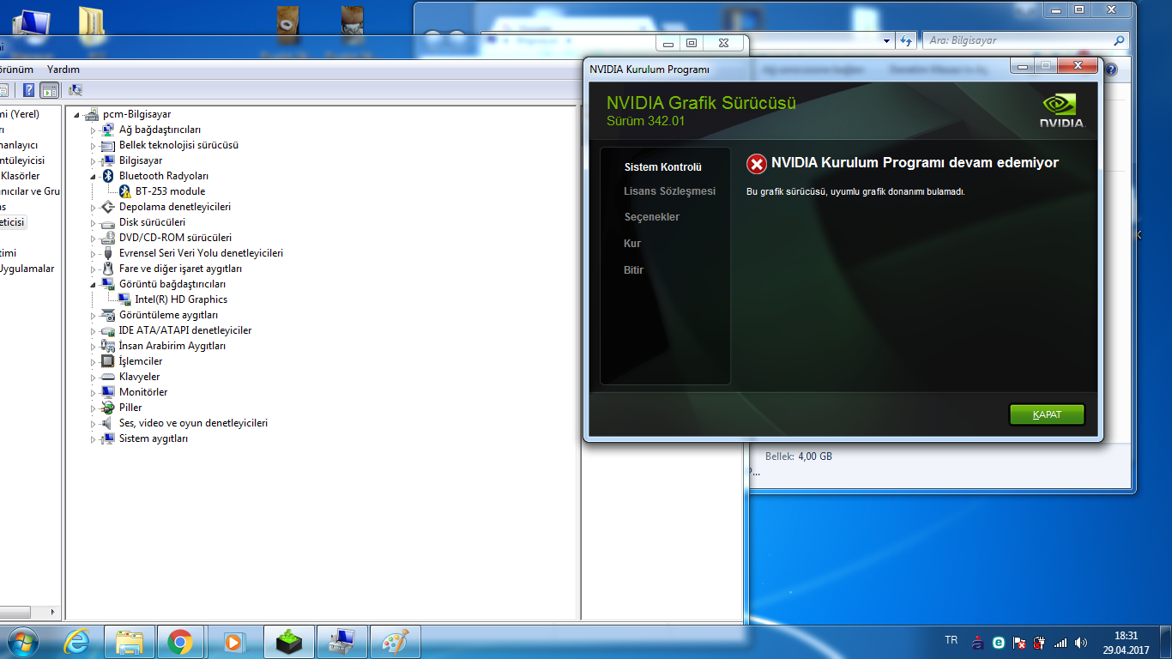1172x659 pixels.
Task: Select the Intel(R) HD Graphics adapter icon
Action: (124, 299)
